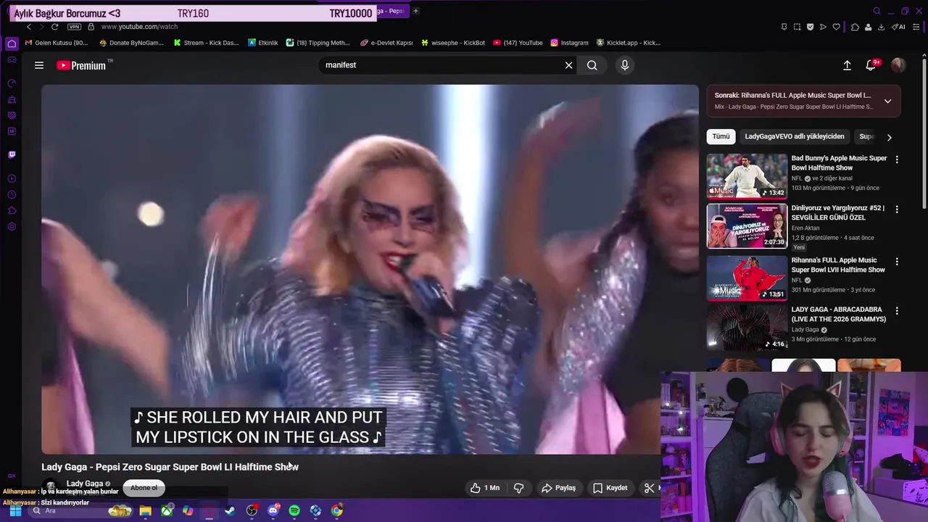Open Stream - Kick Dashboard bookmark
The width and height of the screenshot is (928, 522).
click(x=206, y=43)
